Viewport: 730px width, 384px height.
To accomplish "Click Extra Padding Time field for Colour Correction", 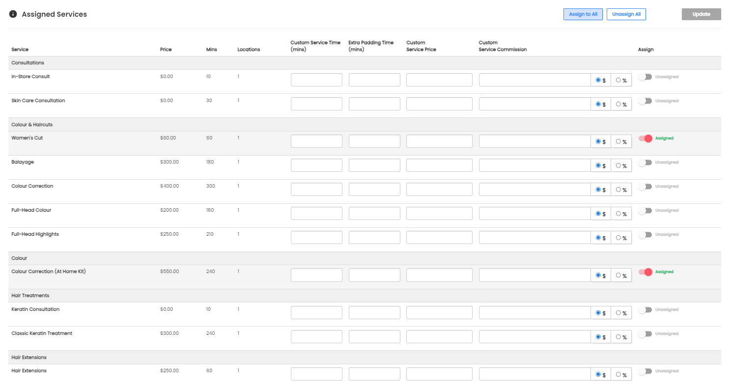I will coord(374,190).
